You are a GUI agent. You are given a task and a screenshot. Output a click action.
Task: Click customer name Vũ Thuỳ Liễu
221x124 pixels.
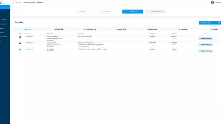pyautogui.click(x=50, y=49)
